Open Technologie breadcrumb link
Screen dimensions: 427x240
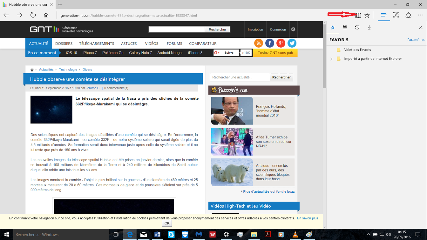click(x=68, y=70)
